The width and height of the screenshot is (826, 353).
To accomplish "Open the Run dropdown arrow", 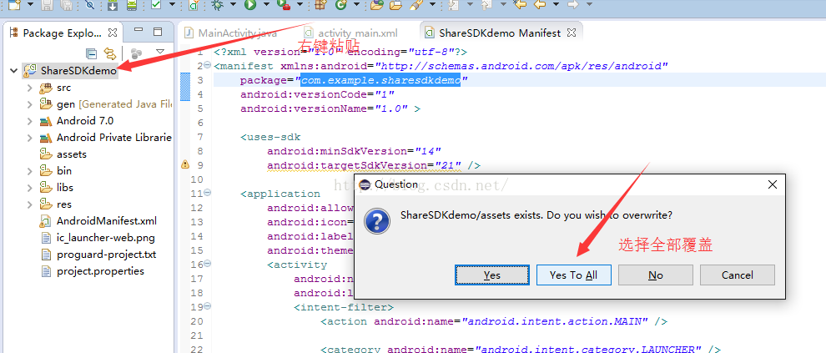I will (x=266, y=4).
